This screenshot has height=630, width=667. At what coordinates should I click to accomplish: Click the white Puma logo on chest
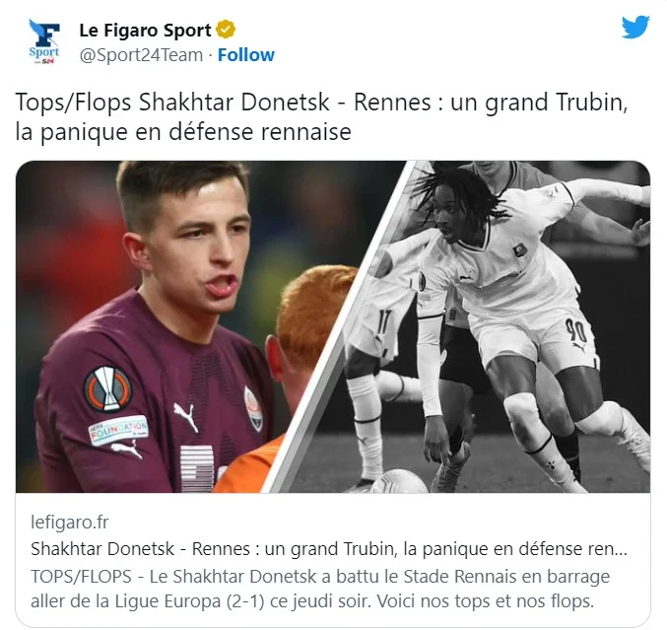coord(186,416)
